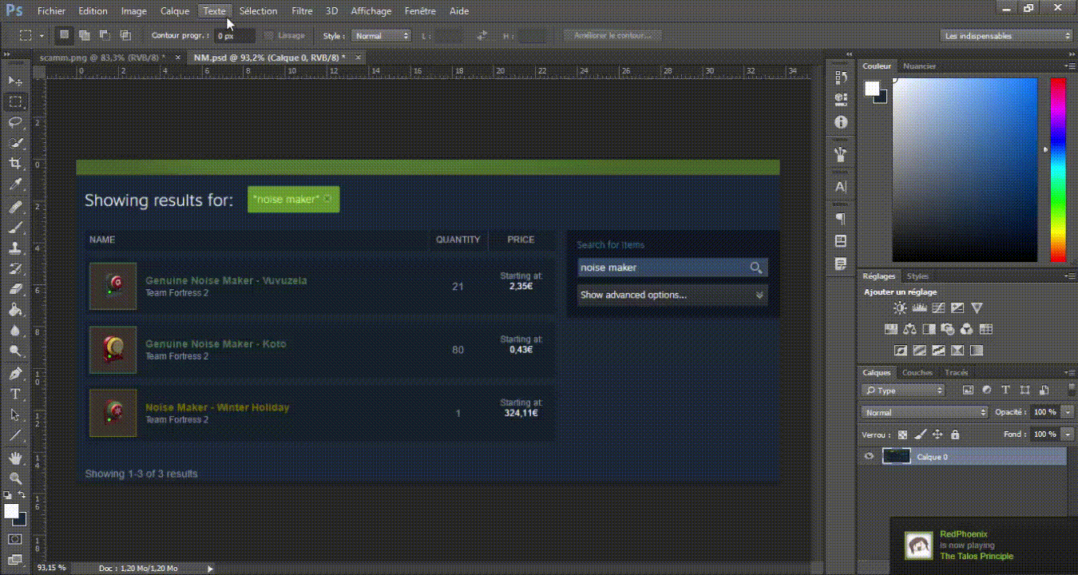Select the Horizontal Type tool
This screenshot has width=1078, height=575.
(15, 395)
